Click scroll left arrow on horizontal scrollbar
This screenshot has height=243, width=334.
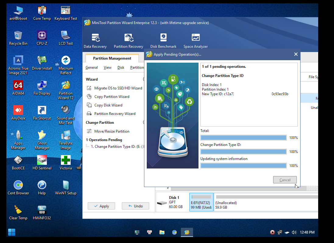168,188
